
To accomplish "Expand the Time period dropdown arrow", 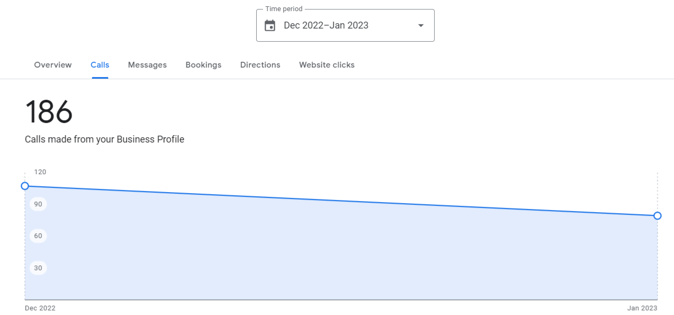I will tap(421, 25).
